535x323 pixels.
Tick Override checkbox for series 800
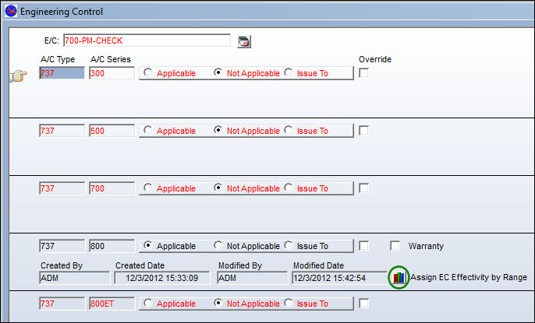point(363,245)
